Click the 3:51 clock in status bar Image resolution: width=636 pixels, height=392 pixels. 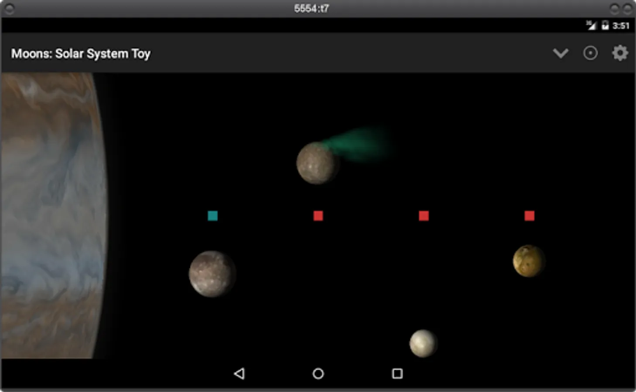pyautogui.click(x=621, y=26)
